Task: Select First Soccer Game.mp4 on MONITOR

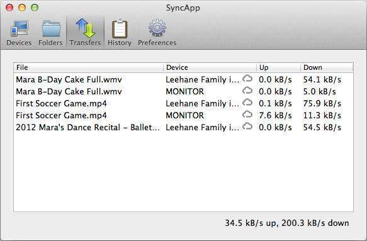Action: [x=184, y=115]
